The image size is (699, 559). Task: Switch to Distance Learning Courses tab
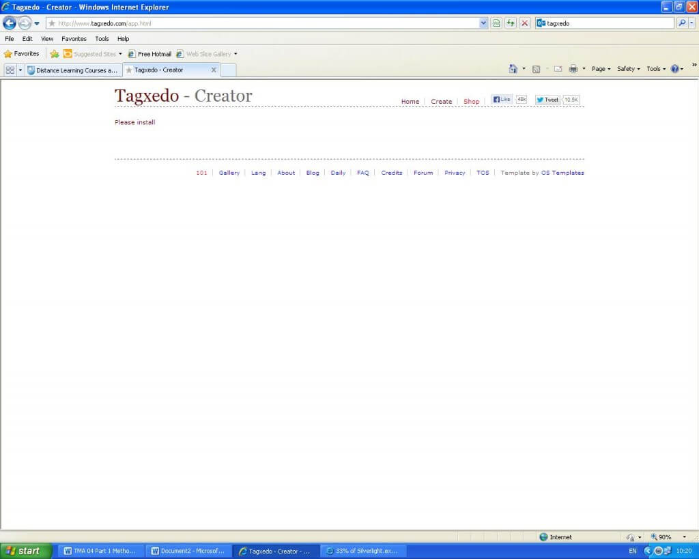click(73, 70)
